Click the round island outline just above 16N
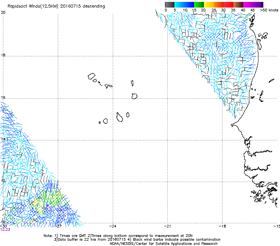This screenshot has height=246, width=280. pos(134,96)
